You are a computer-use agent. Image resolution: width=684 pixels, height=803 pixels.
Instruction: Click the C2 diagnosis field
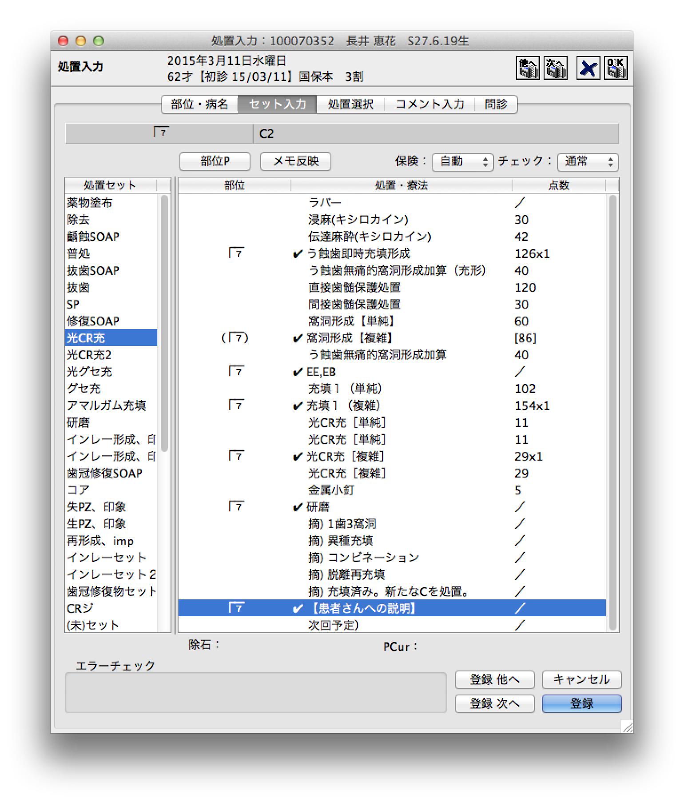click(x=436, y=133)
